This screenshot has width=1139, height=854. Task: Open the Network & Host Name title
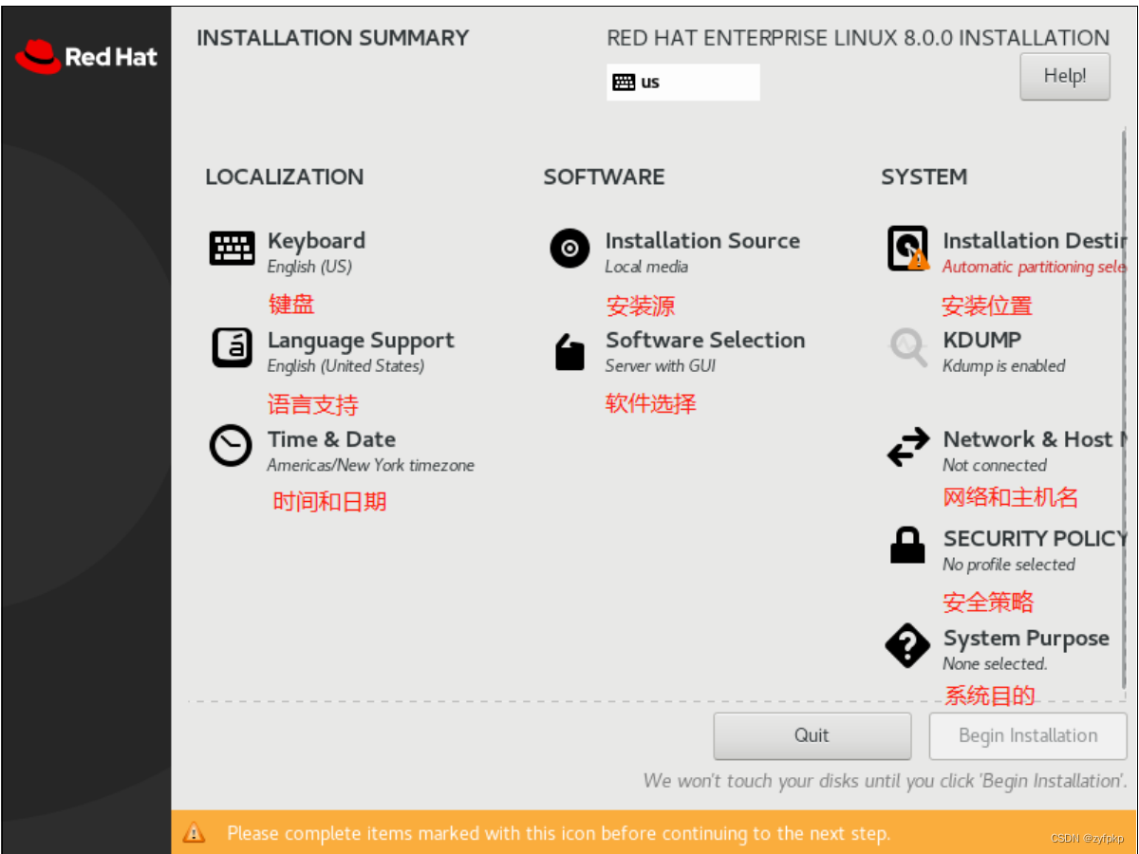click(x=1035, y=439)
